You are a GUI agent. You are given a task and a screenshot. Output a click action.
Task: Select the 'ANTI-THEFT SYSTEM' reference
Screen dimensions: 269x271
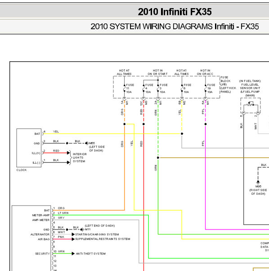point(91,254)
